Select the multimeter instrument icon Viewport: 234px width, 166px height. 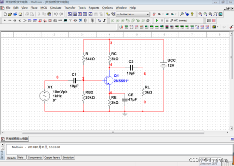121,27
